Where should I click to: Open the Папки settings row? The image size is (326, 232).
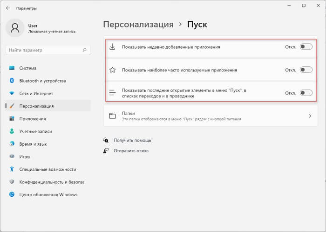click(x=211, y=116)
